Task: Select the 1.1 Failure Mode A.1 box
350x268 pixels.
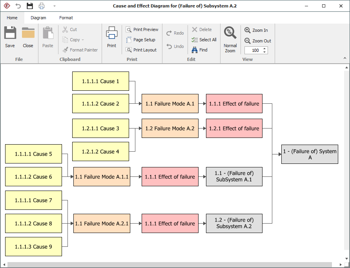Action: click(170, 104)
